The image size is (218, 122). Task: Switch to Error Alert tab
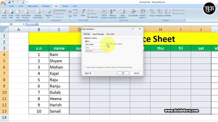110,34
